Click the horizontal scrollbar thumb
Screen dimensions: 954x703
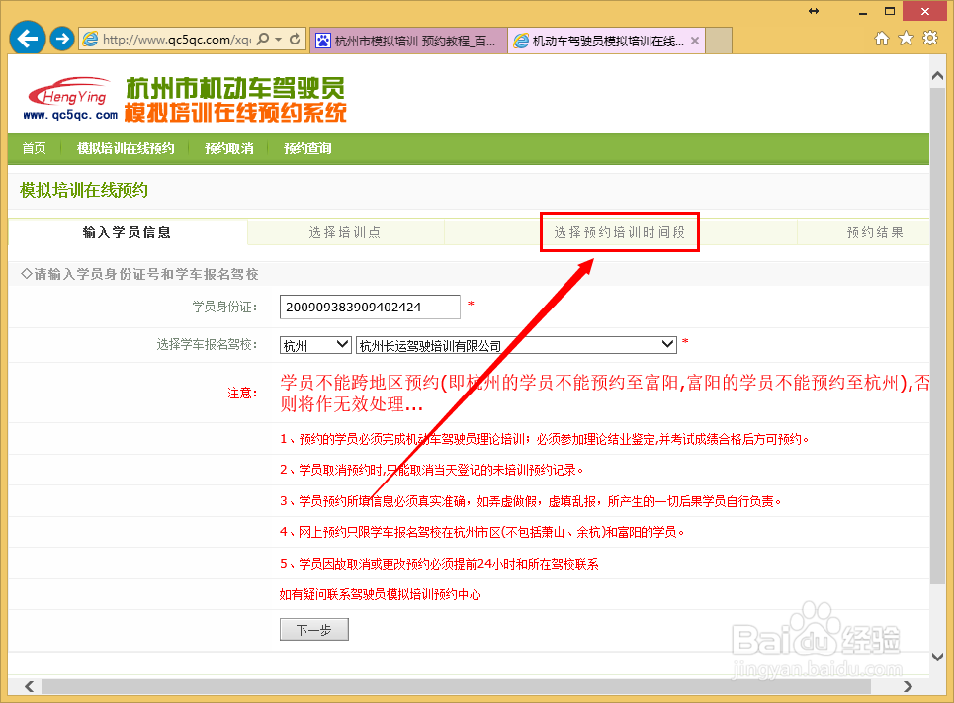pos(456,686)
